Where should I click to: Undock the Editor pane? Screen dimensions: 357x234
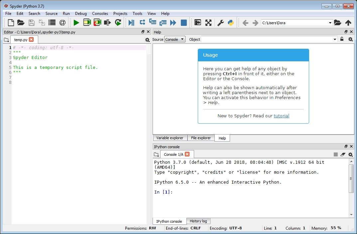[143, 32]
